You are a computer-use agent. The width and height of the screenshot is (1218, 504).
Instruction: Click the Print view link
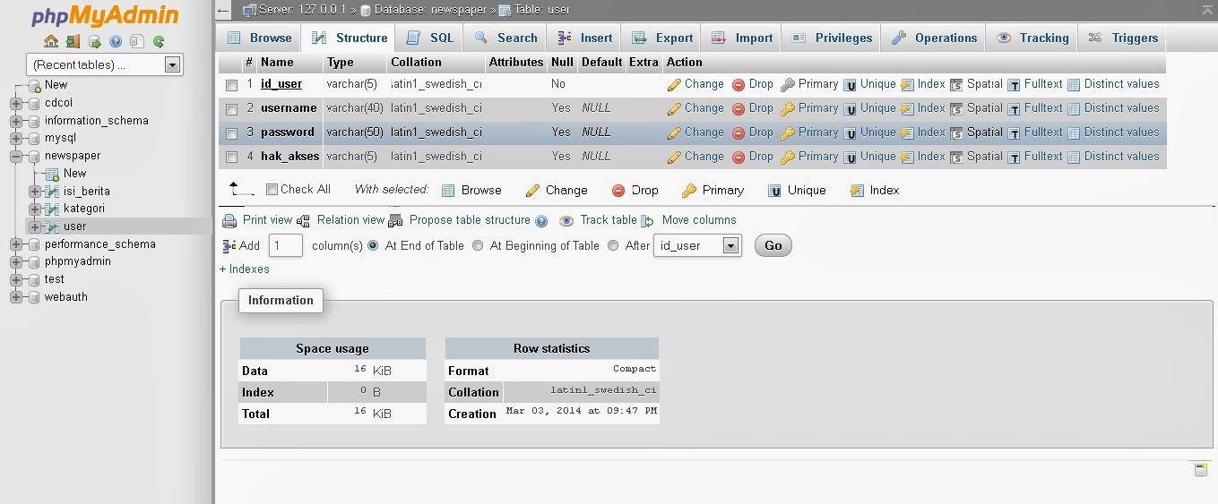coord(257,220)
